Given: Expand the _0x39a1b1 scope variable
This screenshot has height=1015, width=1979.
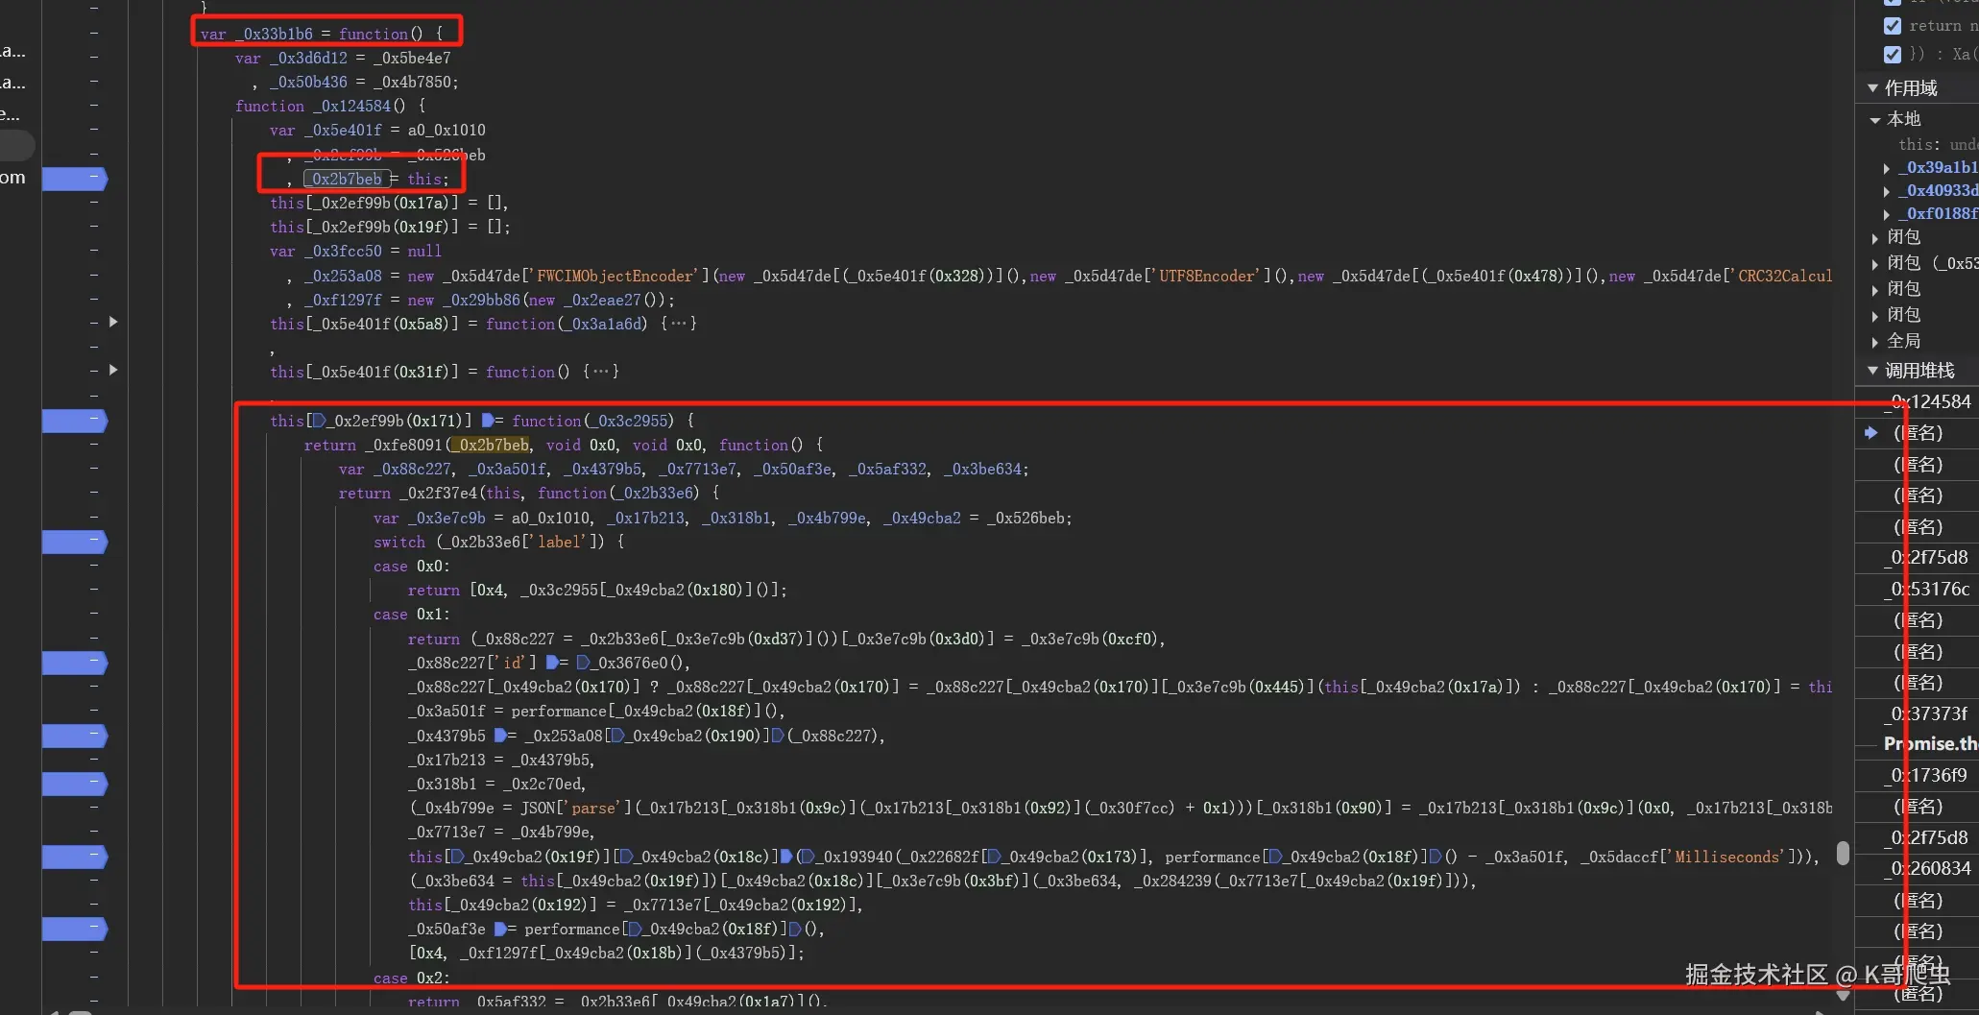Looking at the screenshot, I should [x=1887, y=168].
